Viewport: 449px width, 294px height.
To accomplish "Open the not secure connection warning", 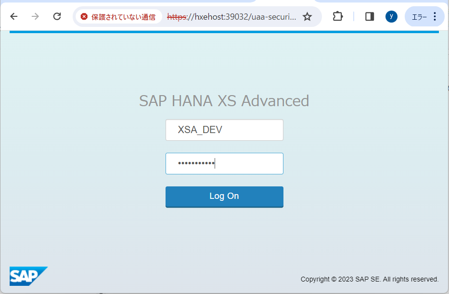I will (118, 17).
